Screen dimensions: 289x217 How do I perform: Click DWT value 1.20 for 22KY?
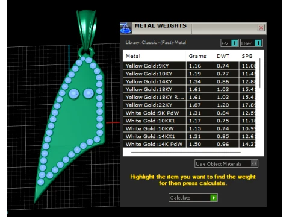[223, 105]
